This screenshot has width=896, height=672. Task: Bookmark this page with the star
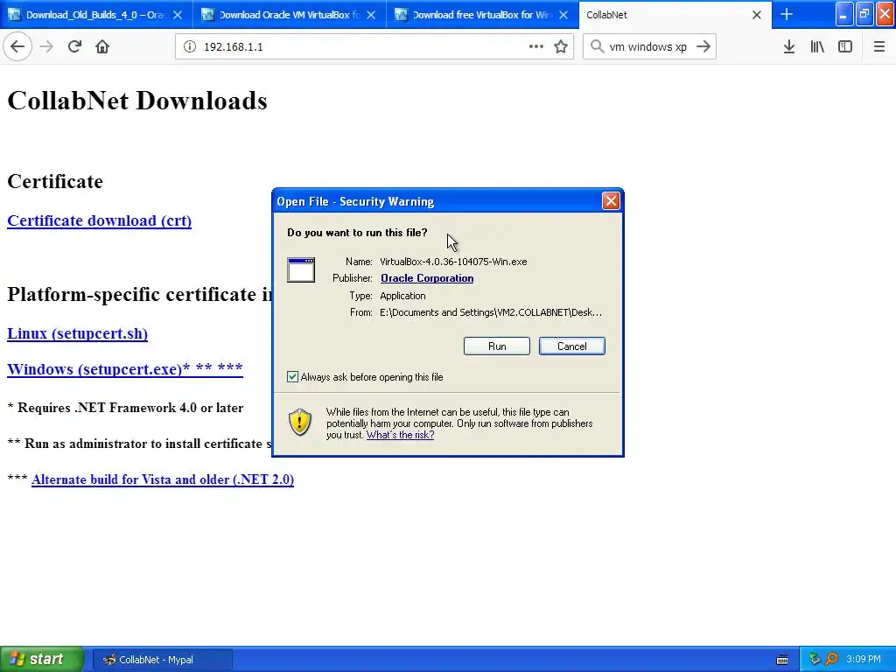click(x=561, y=46)
